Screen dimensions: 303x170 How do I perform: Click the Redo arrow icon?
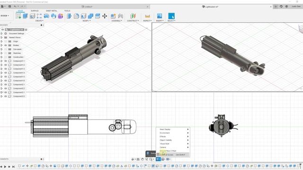(22, 6)
